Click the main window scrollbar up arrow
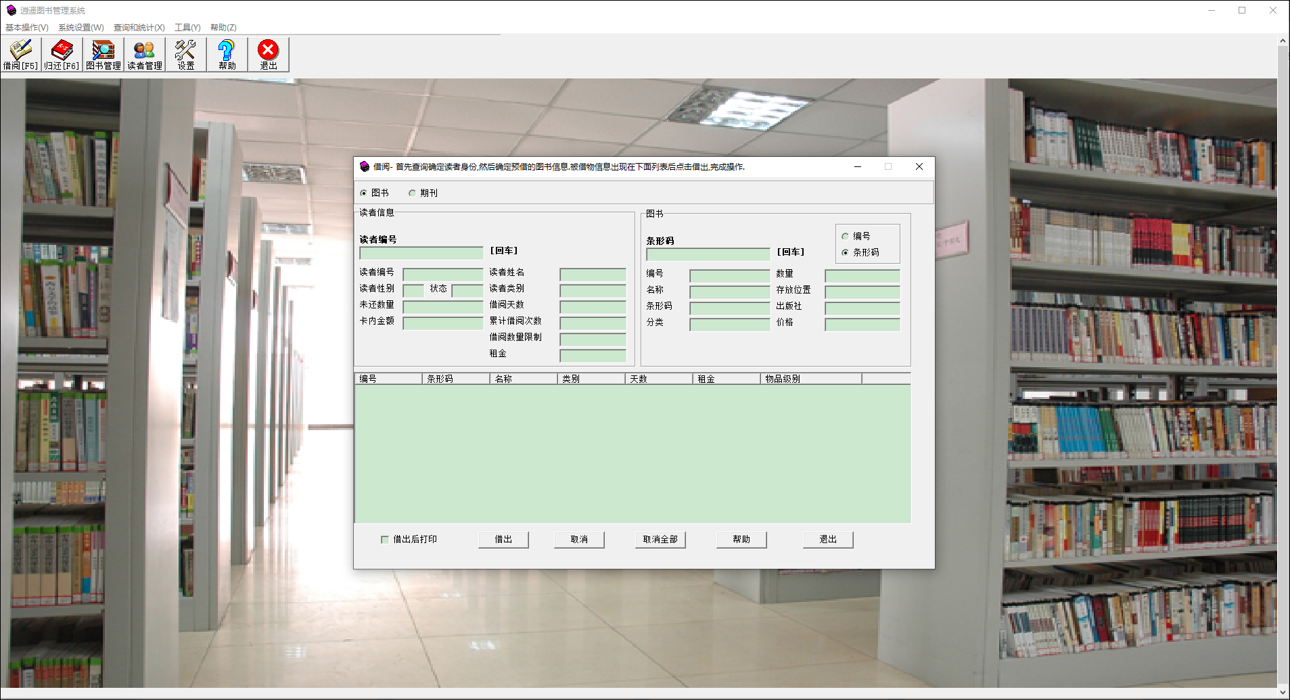This screenshot has height=700, width=1290. point(1283,41)
